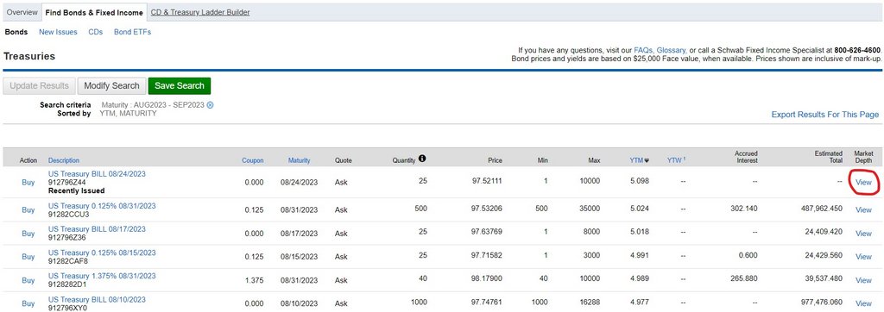Buy the US Treasury BILL 08/10/2023
Screen dimensions: 884x312
[28, 303]
